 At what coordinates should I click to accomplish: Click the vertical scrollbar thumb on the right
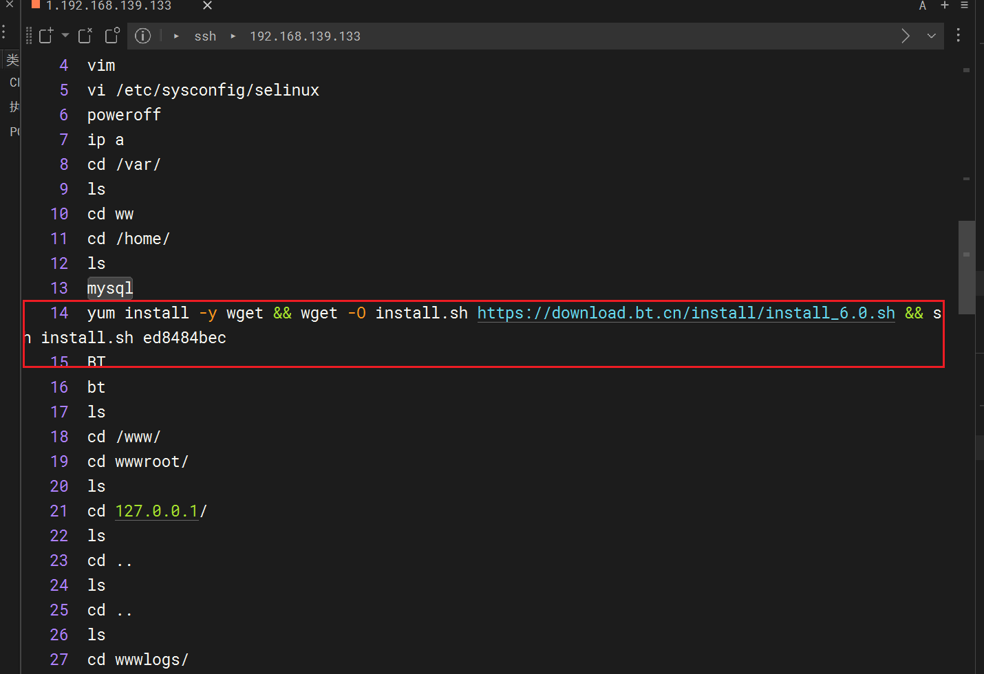[x=966, y=267]
